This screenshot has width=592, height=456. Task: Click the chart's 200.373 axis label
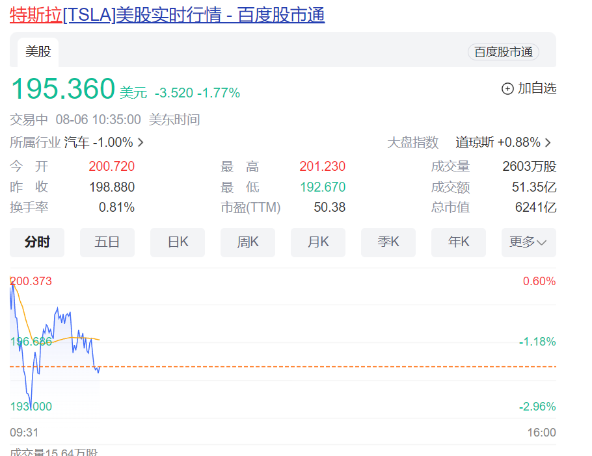(31, 281)
